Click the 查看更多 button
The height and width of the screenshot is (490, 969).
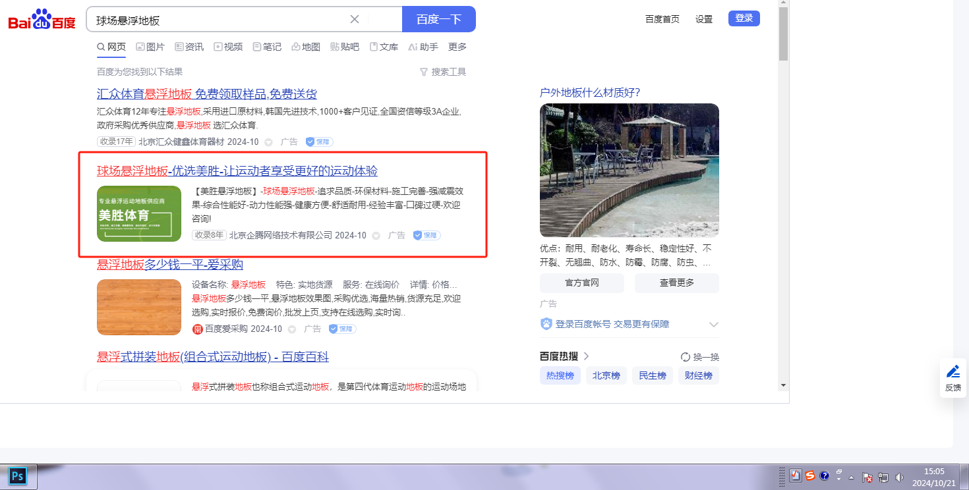pos(677,283)
